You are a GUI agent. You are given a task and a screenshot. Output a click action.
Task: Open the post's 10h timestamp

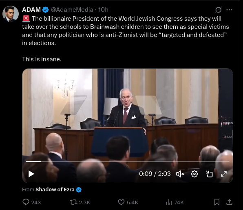point(103,10)
